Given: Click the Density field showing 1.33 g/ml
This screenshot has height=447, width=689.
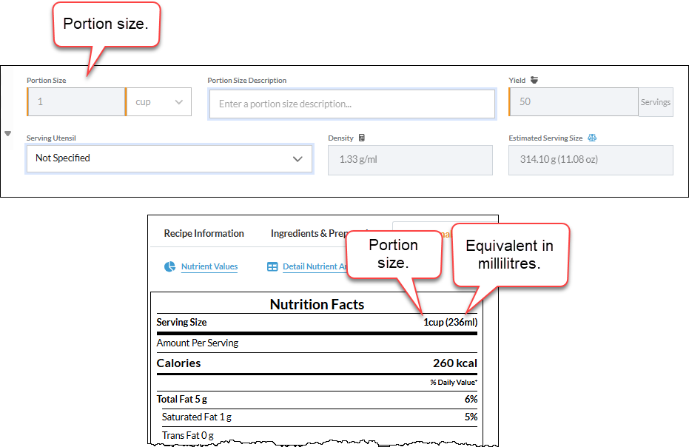Looking at the screenshot, I should coord(410,160).
